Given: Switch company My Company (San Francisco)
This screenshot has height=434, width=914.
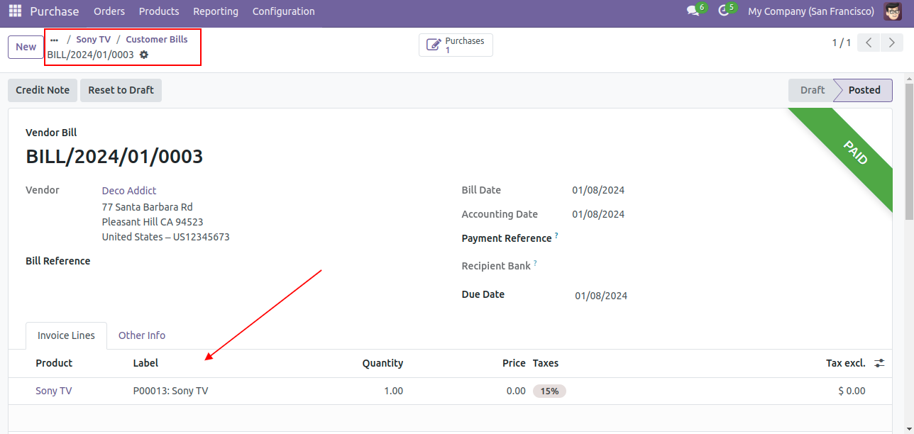Looking at the screenshot, I should 811,11.
